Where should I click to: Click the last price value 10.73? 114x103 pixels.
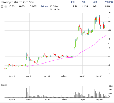point(11,7)
